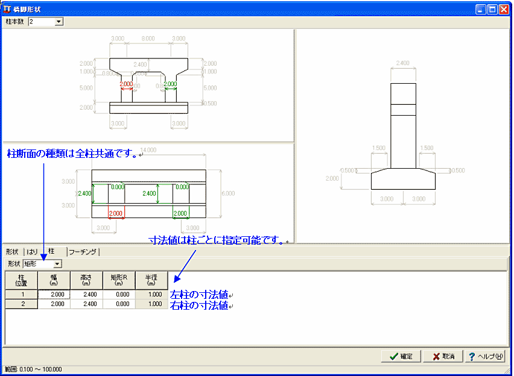
Task: Switch to the 形状 tab
Action: coord(13,252)
